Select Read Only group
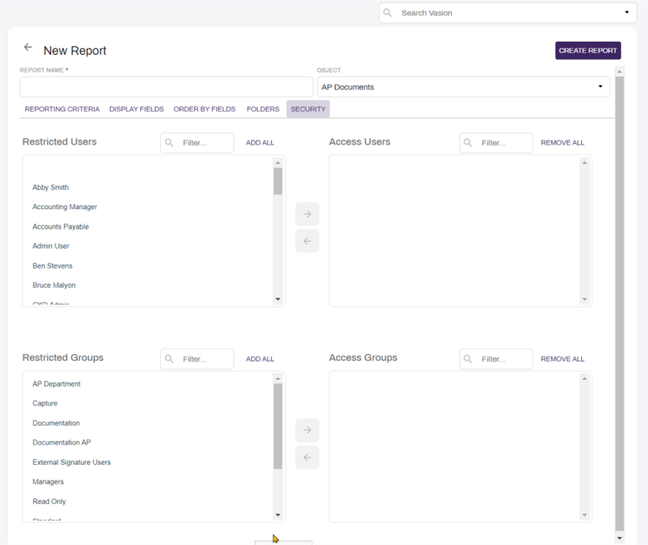This screenshot has width=648, height=545. (49, 502)
